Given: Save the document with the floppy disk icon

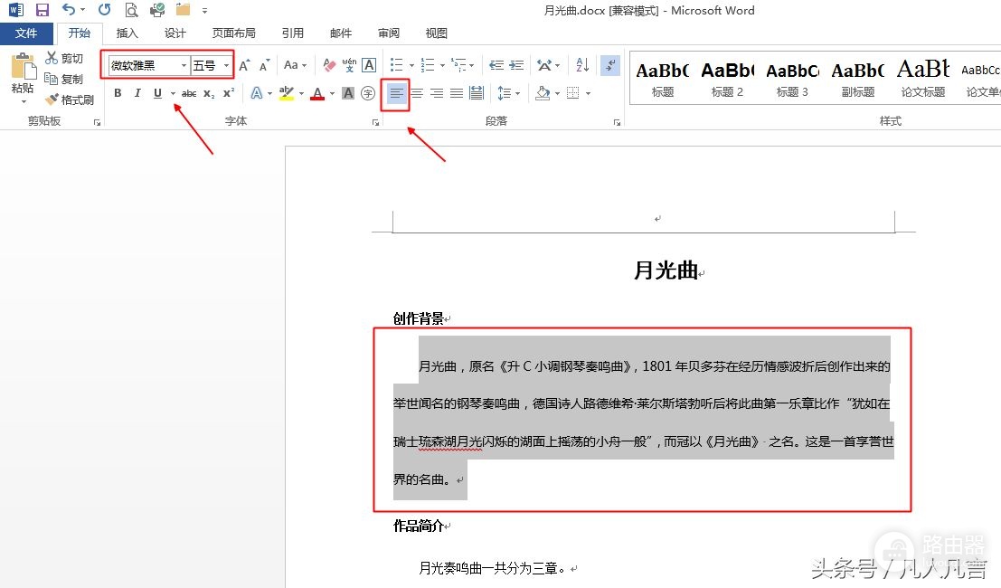Looking at the screenshot, I should pos(42,10).
